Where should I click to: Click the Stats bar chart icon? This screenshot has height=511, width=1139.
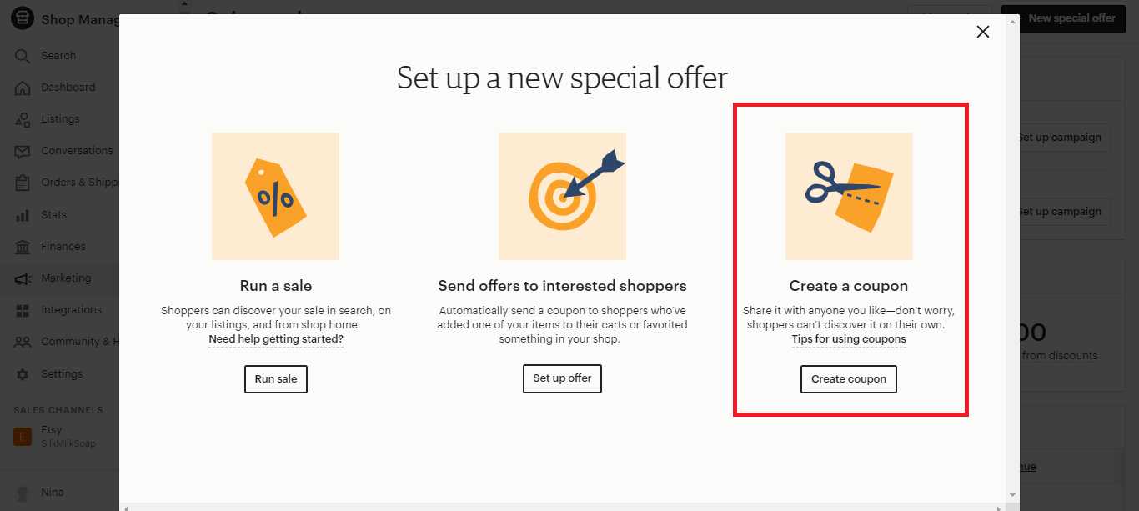[23, 215]
